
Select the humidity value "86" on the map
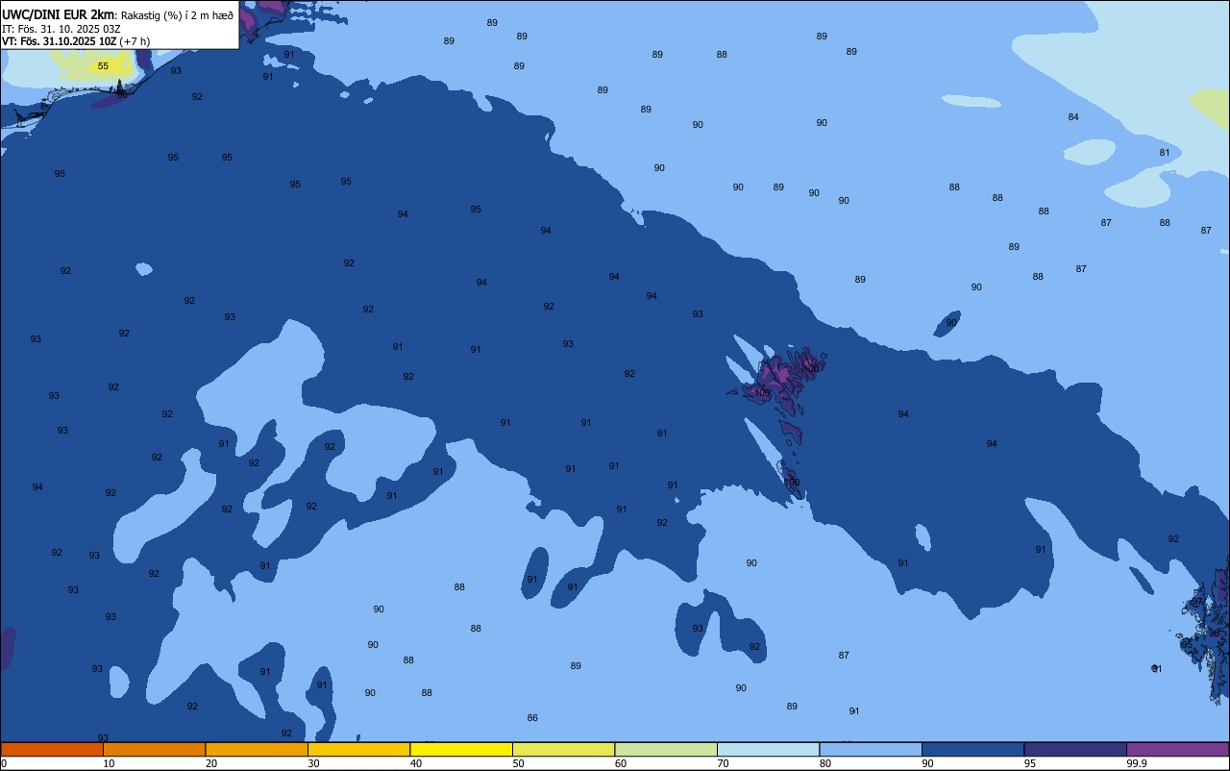click(532, 718)
